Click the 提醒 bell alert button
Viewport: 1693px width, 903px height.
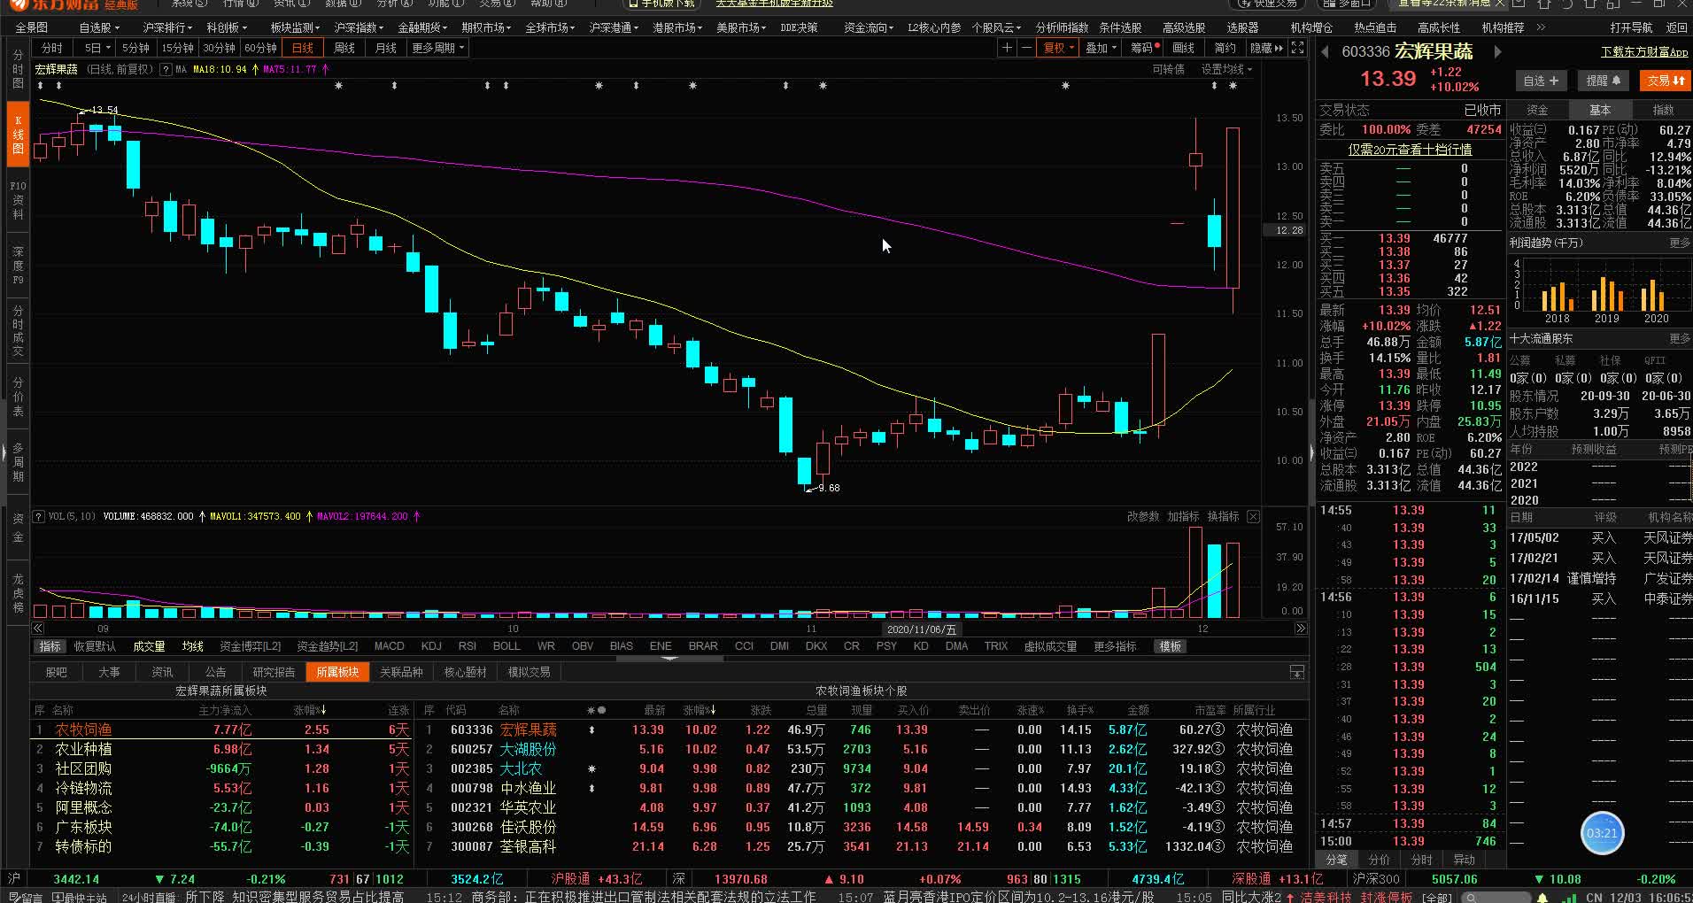(1603, 81)
